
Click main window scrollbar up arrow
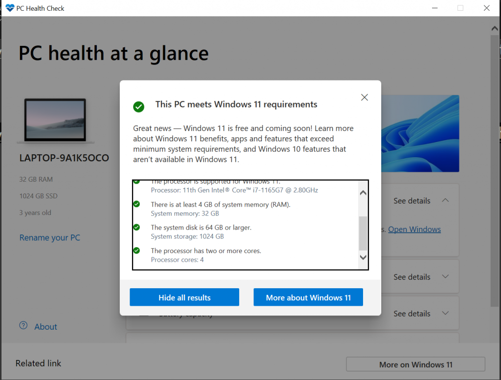pyautogui.click(x=495, y=29)
